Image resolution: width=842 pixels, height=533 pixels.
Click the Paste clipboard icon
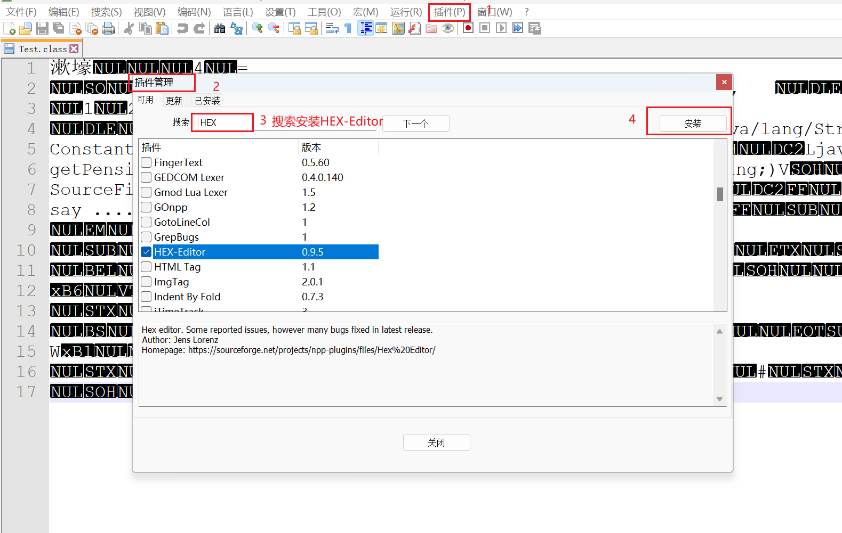pos(162,28)
